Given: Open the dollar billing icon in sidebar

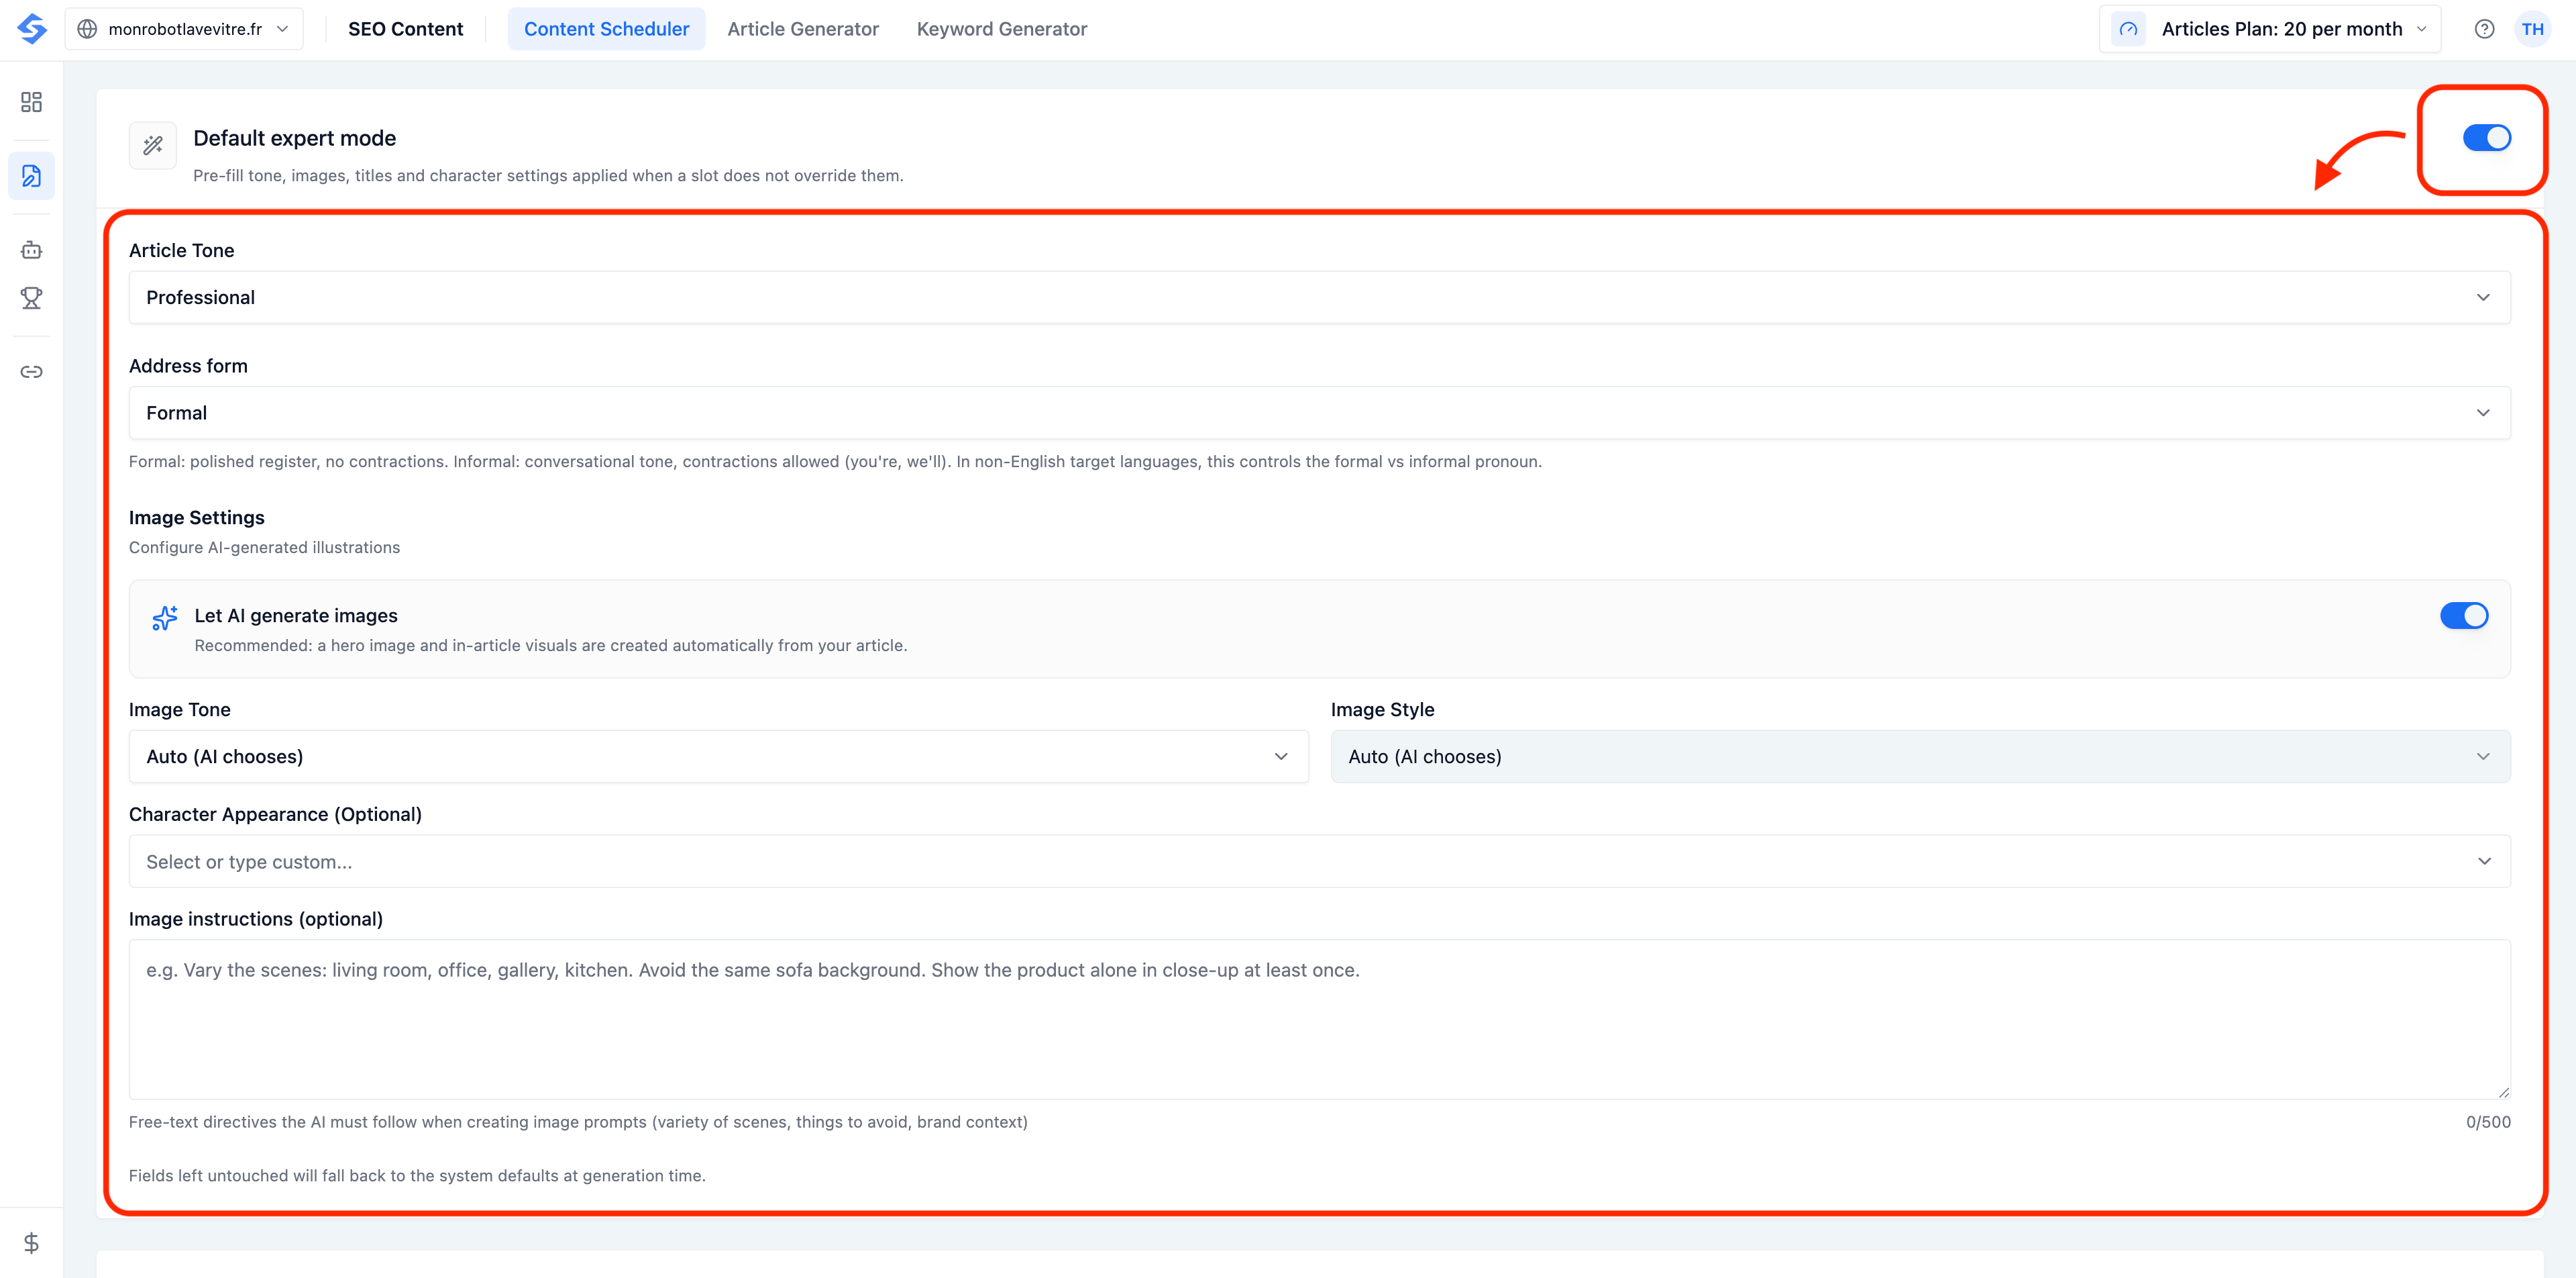Looking at the screenshot, I should [x=31, y=1243].
